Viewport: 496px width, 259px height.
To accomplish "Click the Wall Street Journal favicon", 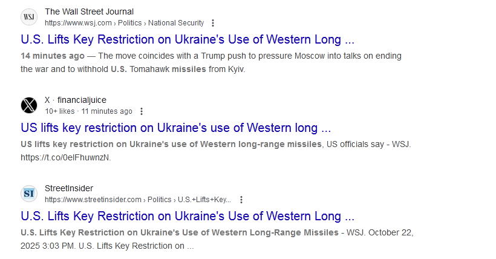I will (x=29, y=17).
